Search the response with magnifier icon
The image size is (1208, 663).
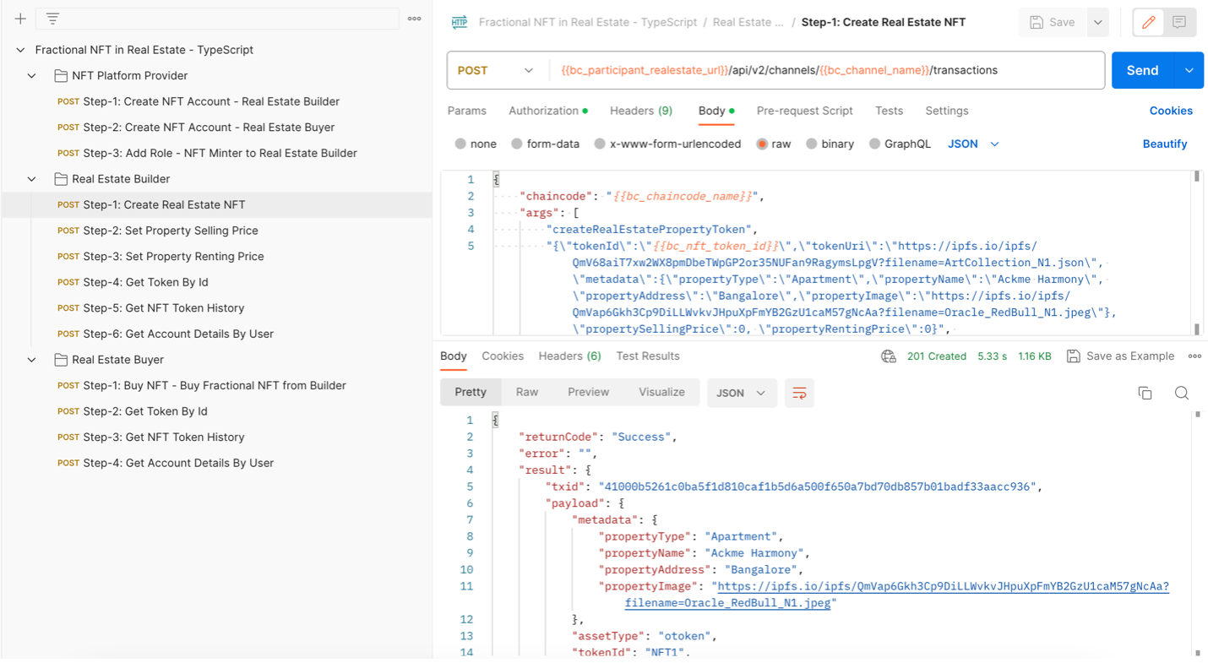pos(1182,393)
